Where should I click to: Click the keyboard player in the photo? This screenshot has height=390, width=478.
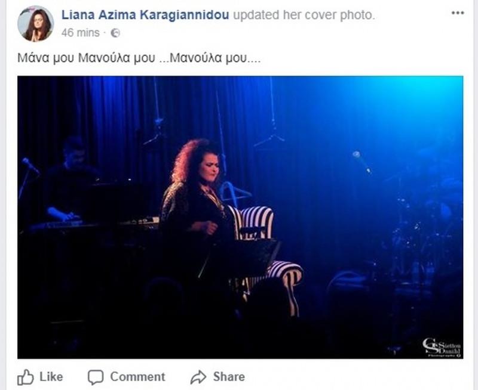click(x=70, y=179)
